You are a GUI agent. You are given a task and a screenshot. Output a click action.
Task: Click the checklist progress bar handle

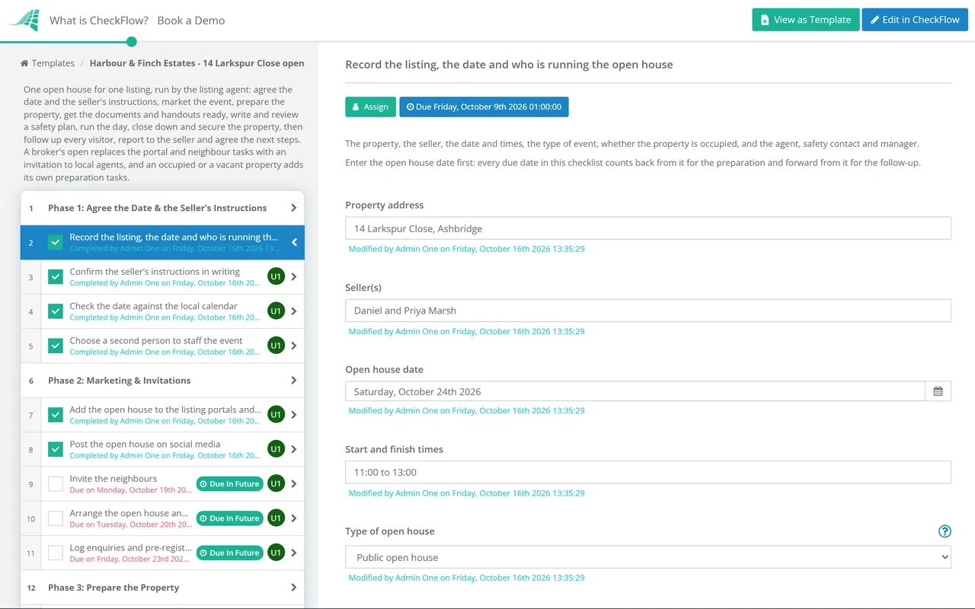(x=132, y=41)
